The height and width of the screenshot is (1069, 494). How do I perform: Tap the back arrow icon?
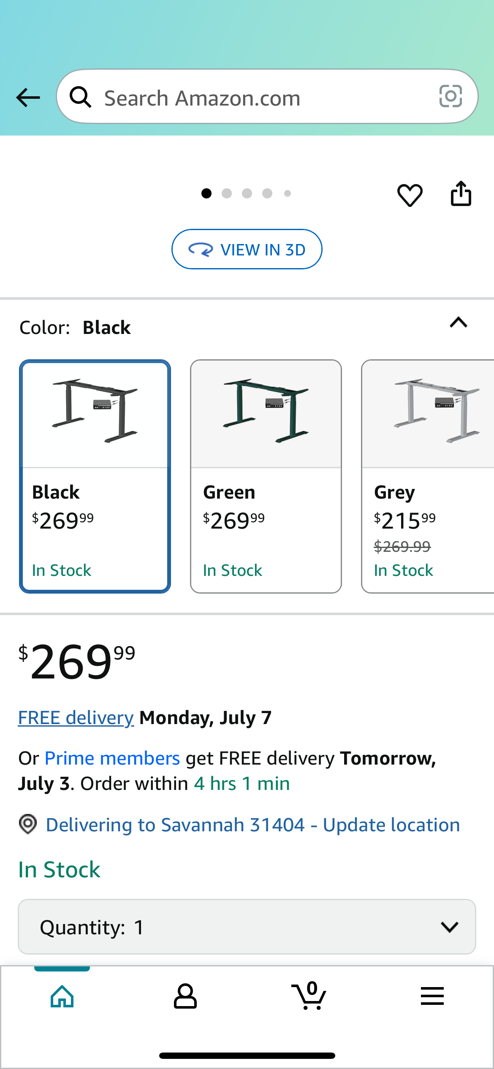pyautogui.click(x=28, y=98)
